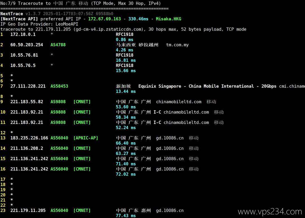The image size is (305, 218).
Task: Select 'Equinix Singapore - China Mobile International - 20Gbps'
Action: tap(207, 86)
